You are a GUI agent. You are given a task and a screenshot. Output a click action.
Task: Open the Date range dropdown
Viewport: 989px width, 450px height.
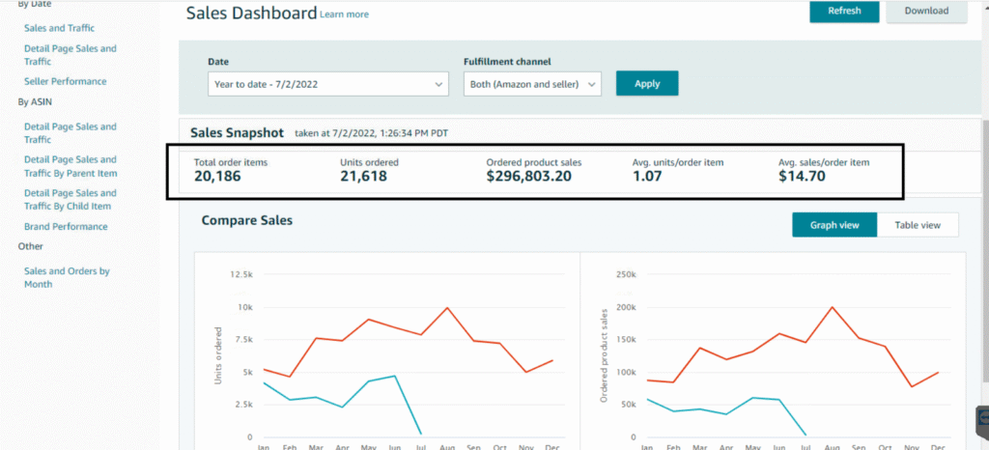point(328,84)
